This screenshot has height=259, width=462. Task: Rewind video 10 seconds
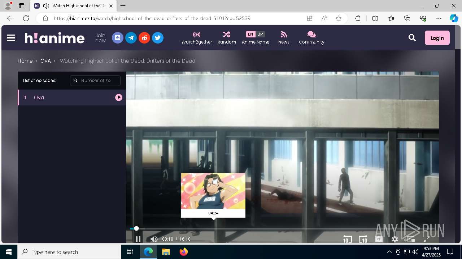tap(347, 239)
